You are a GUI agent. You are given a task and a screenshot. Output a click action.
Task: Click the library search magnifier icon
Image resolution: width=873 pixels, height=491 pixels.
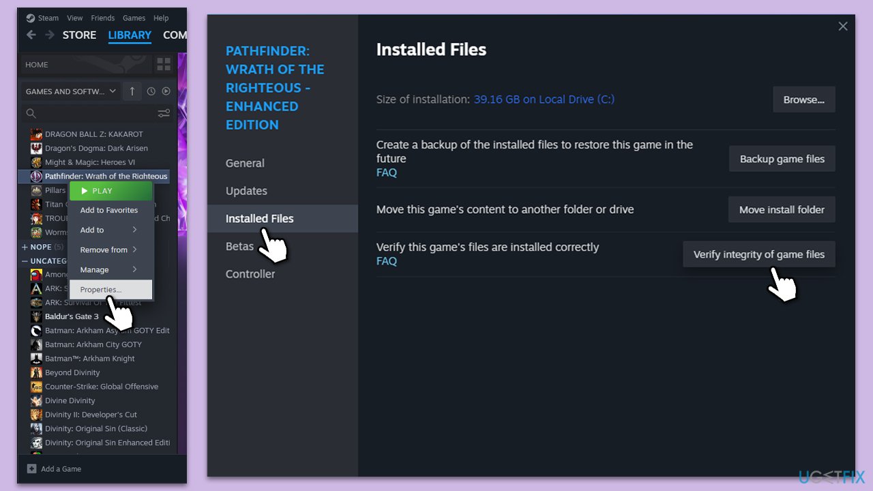31,113
